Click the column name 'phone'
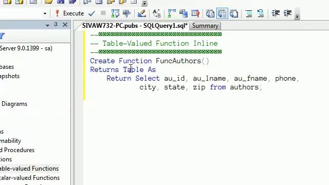 click(285, 79)
